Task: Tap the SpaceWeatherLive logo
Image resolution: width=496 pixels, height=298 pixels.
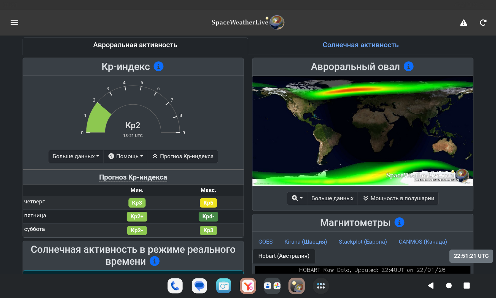Action: (x=247, y=22)
